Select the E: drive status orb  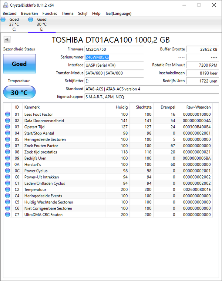pos(31,19)
